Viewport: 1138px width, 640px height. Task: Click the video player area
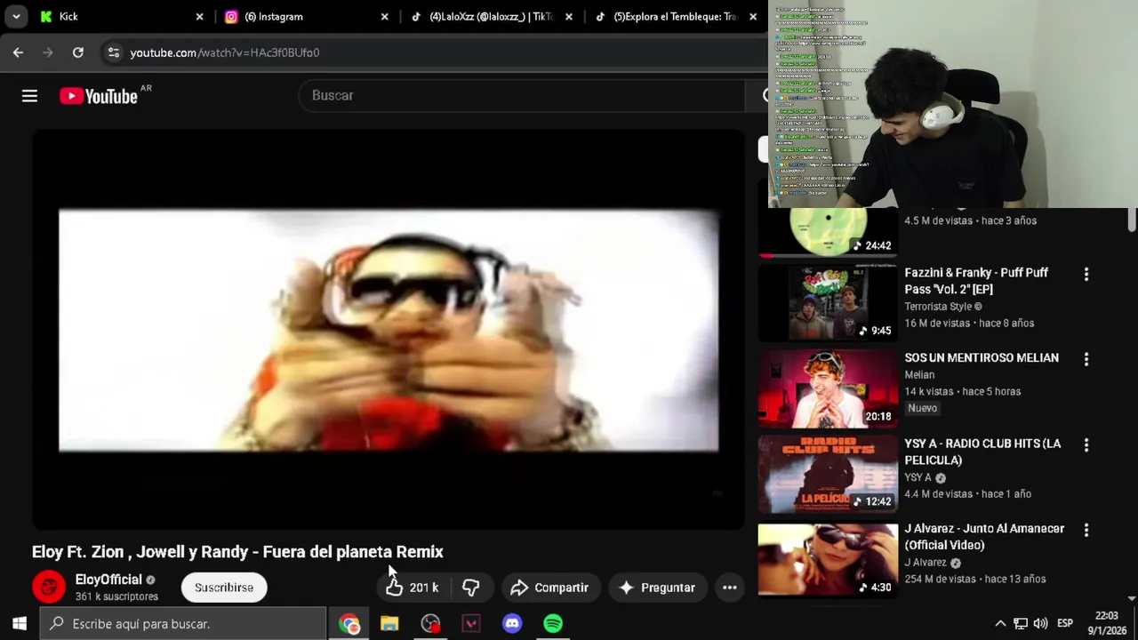[389, 330]
